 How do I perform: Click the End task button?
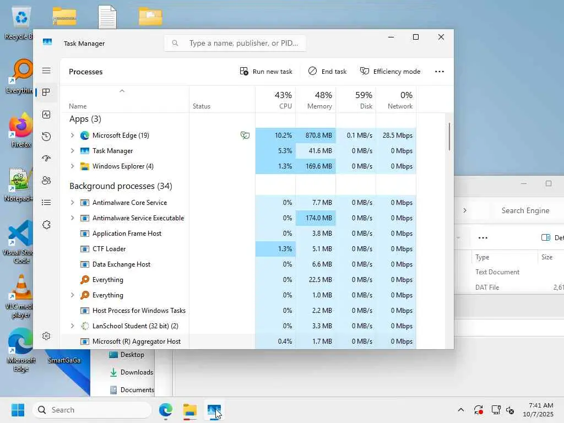(x=327, y=71)
